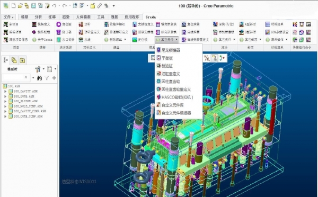Clear the model tree search with X
This screenshot has height=197, width=318.
point(26,77)
